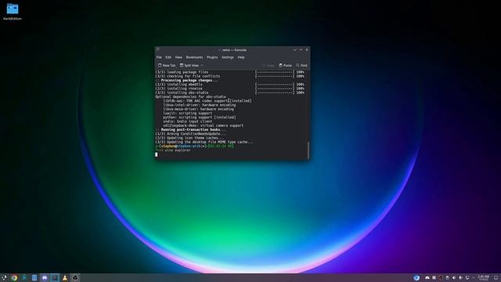
Task: Click the tray icon right of volume
Action: (461, 278)
